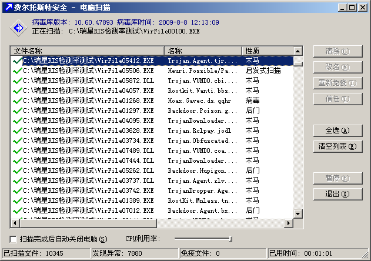The image size is (371, 261).
Task: Click green checkmark for VirFile05872.DLL
Action: 18,81
